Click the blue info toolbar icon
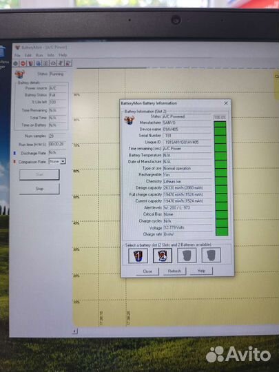 (x=38, y=63)
